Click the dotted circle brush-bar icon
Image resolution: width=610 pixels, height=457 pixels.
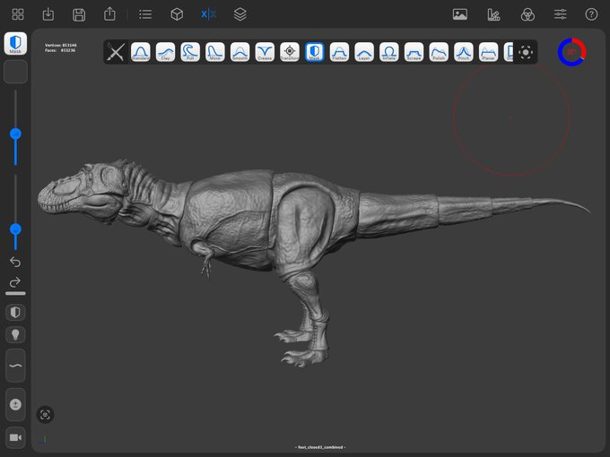click(x=526, y=52)
